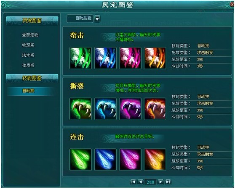Select the green 蛮击 skill icon
Image resolution: width=235 pixels, height=189 pixels.
pos(80,58)
